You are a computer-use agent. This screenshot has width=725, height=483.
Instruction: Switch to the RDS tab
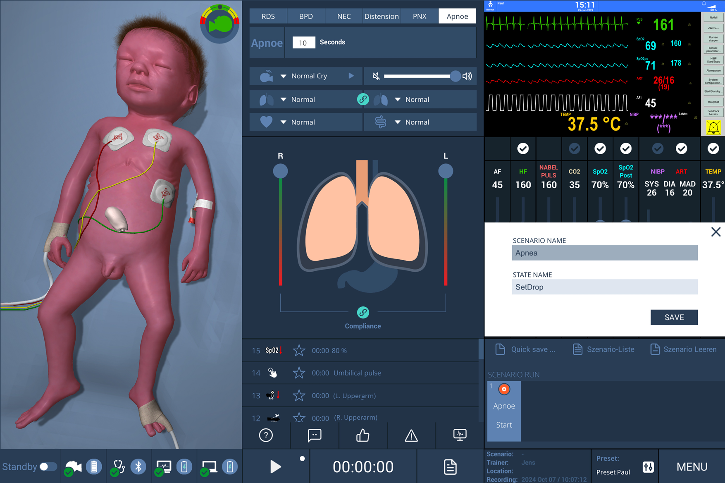click(x=268, y=16)
